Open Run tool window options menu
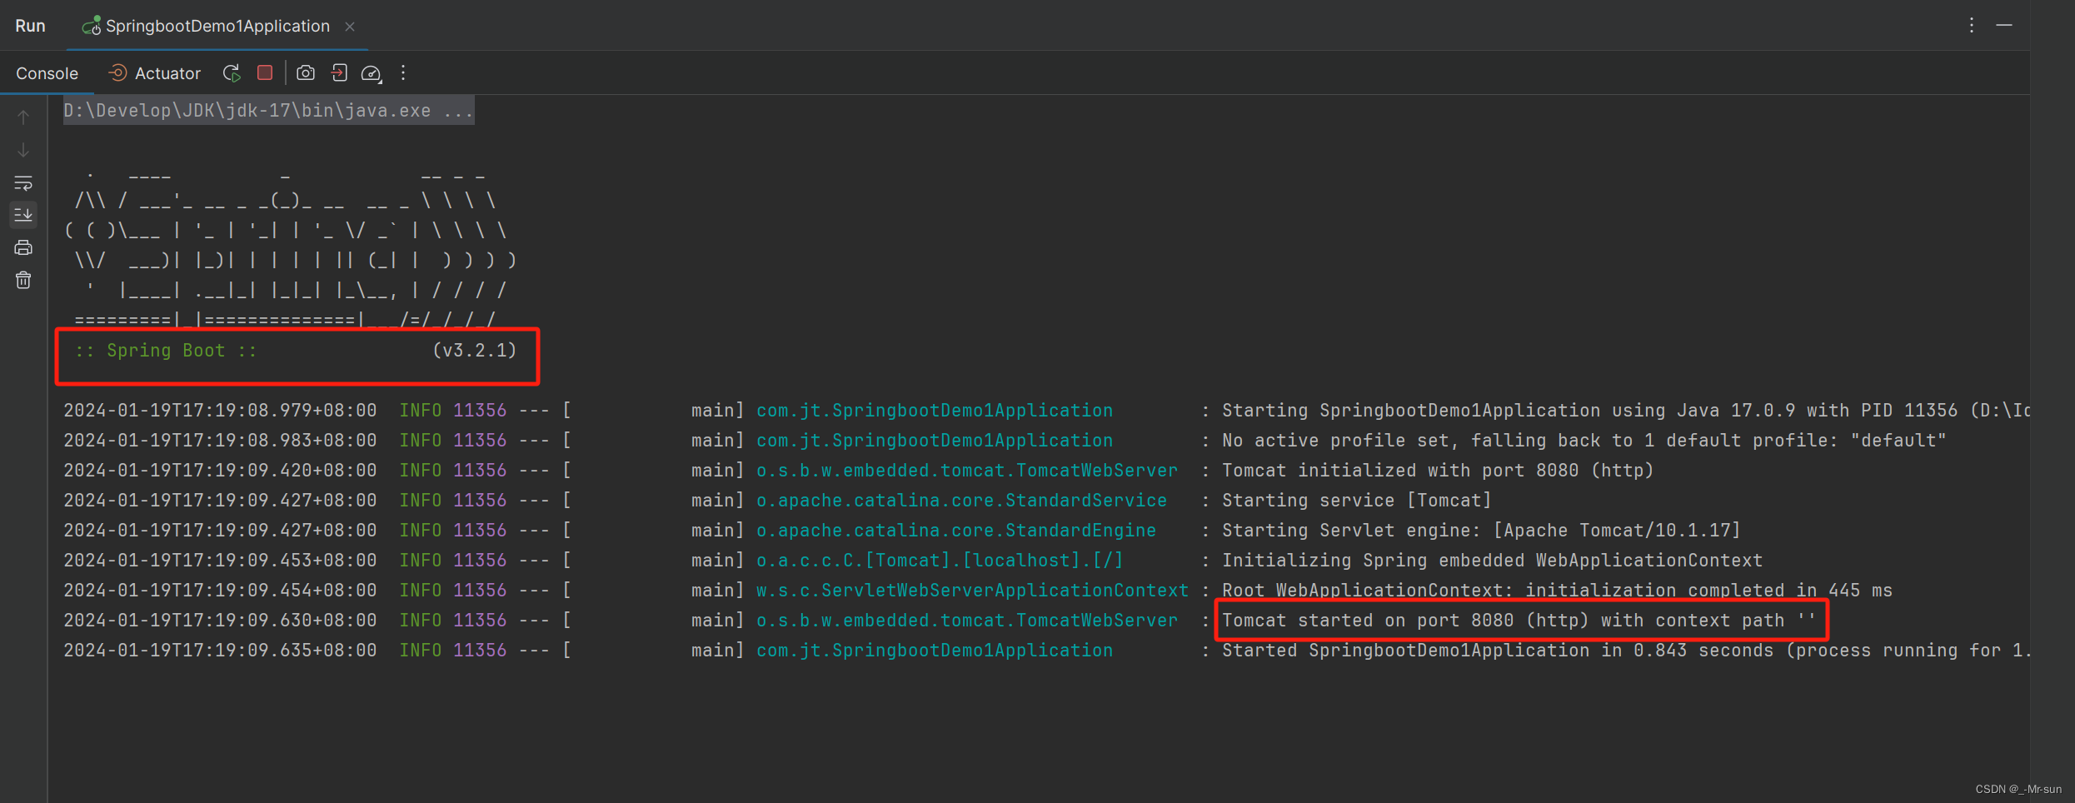This screenshot has height=803, width=2075. (1972, 26)
